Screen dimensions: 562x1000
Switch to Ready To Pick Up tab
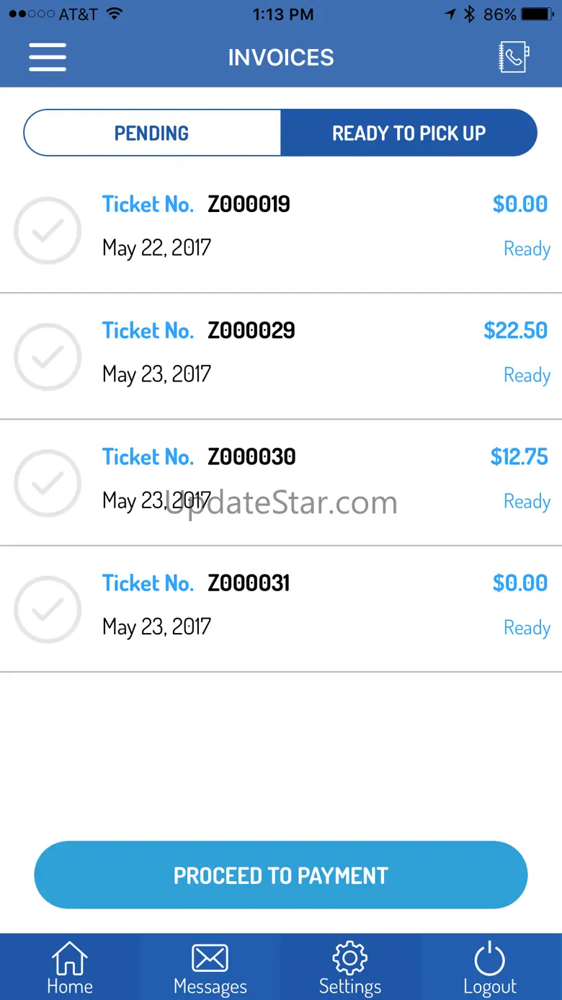pos(409,133)
